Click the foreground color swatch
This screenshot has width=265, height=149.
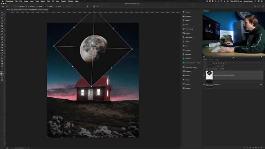pyautogui.click(x=2, y=74)
